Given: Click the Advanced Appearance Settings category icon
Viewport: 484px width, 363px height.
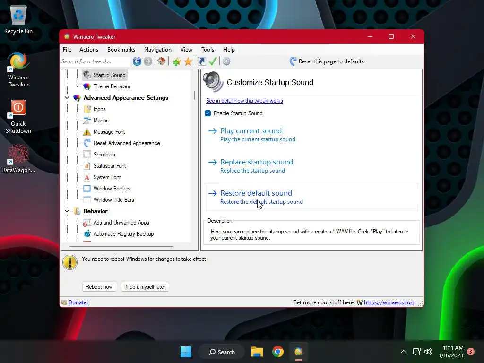Looking at the screenshot, I should [77, 98].
